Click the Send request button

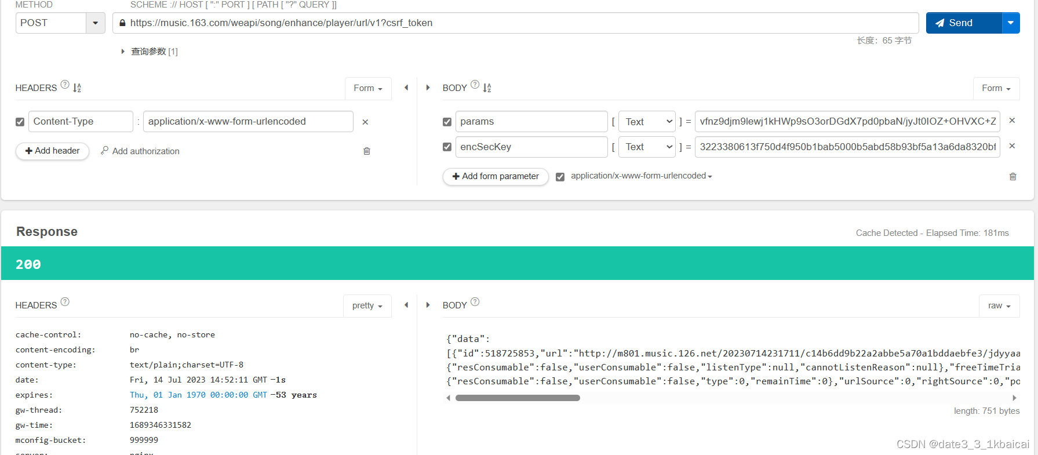tap(964, 23)
